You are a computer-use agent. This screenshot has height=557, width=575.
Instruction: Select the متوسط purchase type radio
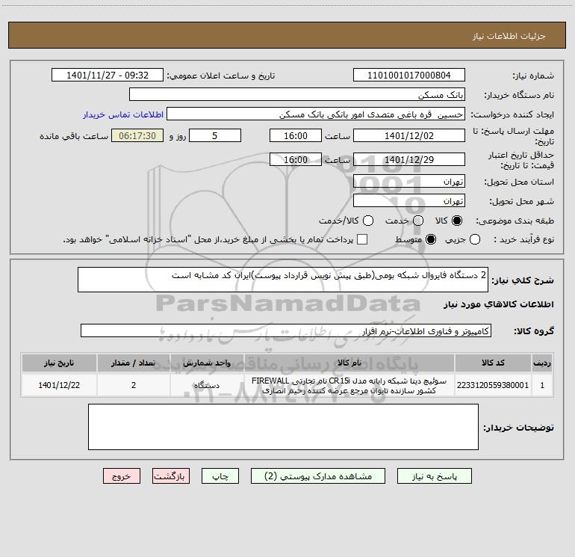click(431, 239)
